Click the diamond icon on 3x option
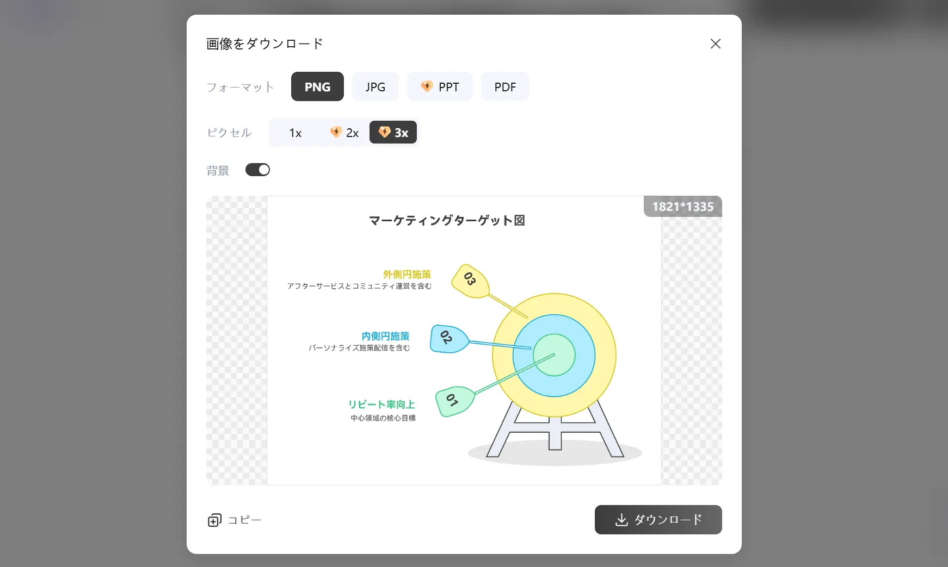 click(x=385, y=132)
